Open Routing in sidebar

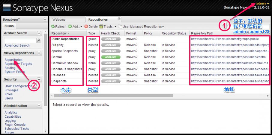tap(10, 68)
